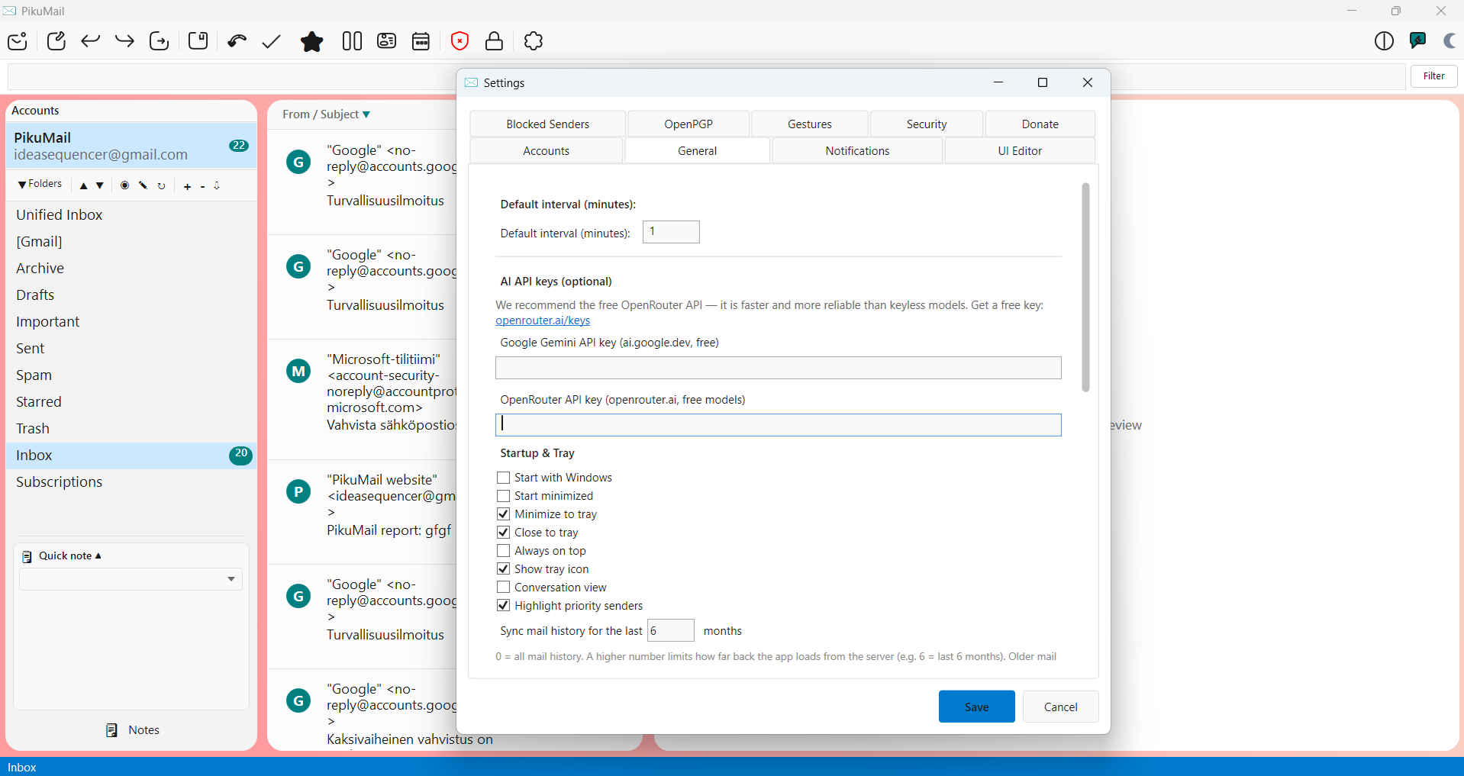Screen dimensions: 1464x776
Task: Click the Google Gemini API key field
Action: click(778, 368)
